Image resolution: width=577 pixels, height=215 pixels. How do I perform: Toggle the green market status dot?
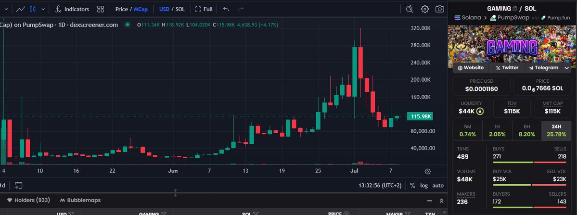tap(128, 25)
